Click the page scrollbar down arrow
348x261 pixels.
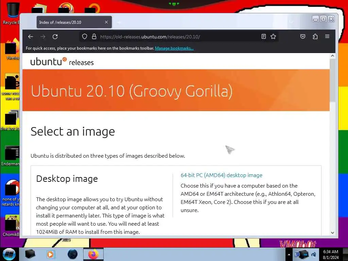[332, 232]
